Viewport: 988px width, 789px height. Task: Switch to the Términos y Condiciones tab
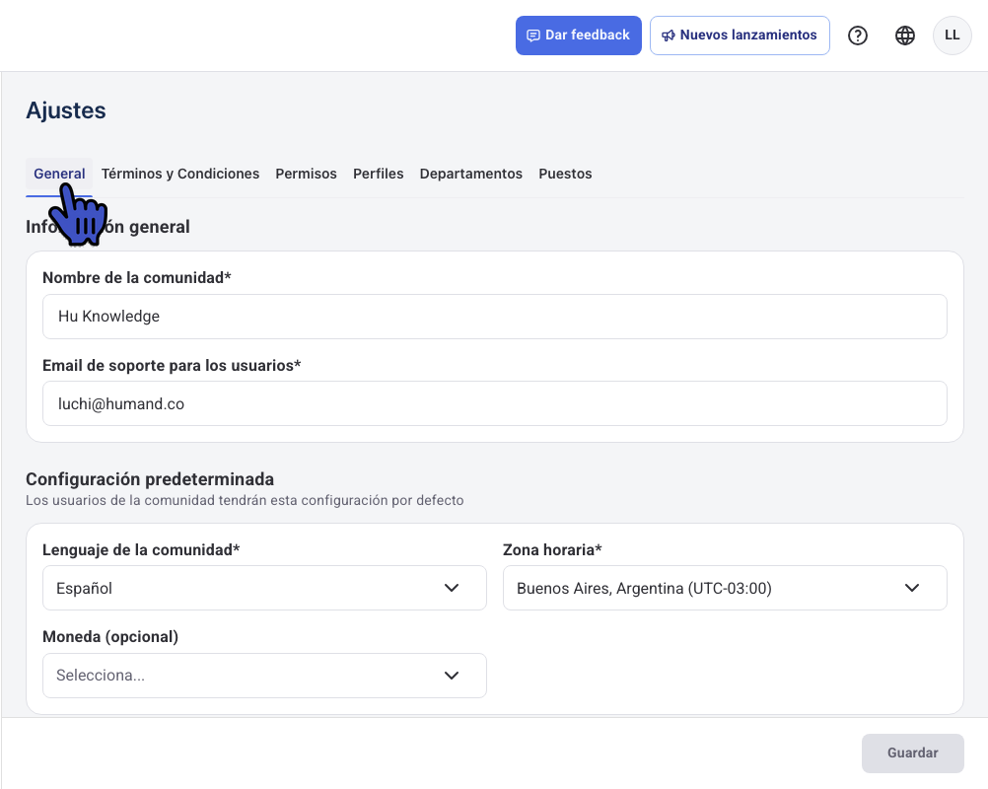click(x=180, y=174)
